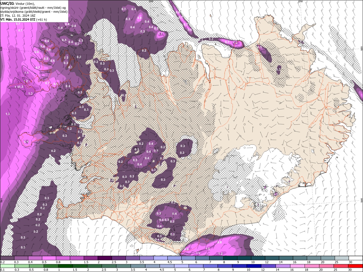This screenshot has height=272, width=363.
Task: Click the '1.1' precipitation value on the map
Action: click(x=27, y=73)
